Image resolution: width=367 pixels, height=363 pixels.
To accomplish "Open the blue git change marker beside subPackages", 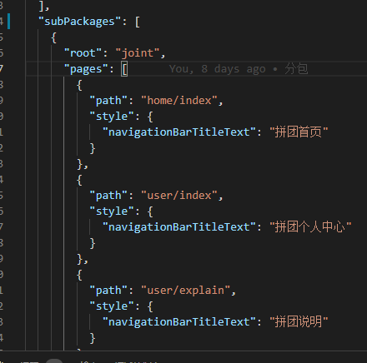I will point(9,22).
